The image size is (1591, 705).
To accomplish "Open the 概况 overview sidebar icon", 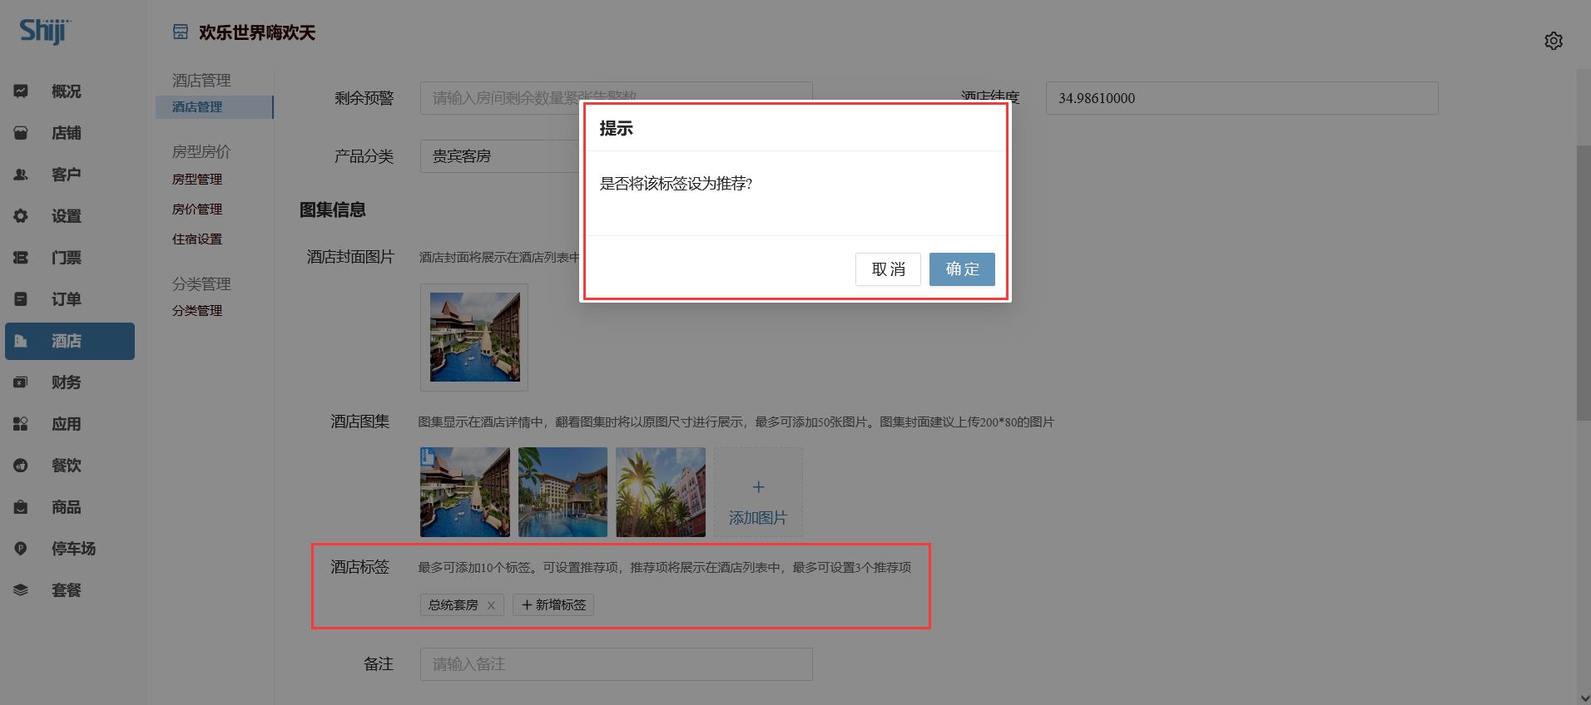I will [22, 91].
